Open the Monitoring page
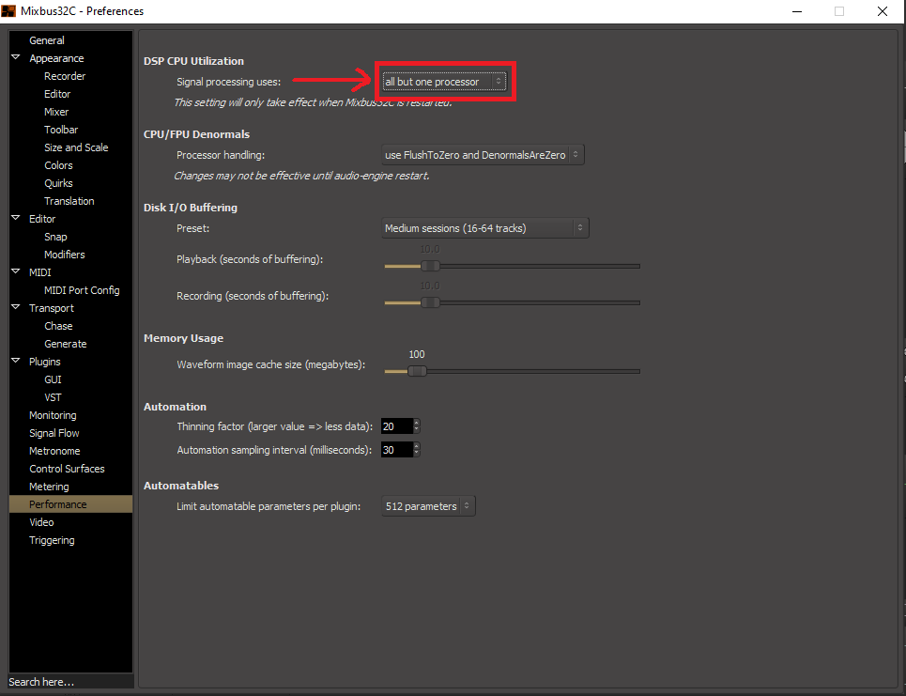Image resolution: width=906 pixels, height=696 pixels. pos(53,415)
